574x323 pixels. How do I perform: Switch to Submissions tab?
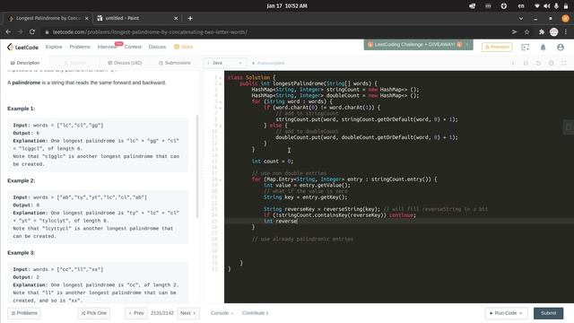pyautogui.click(x=175, y=63)
